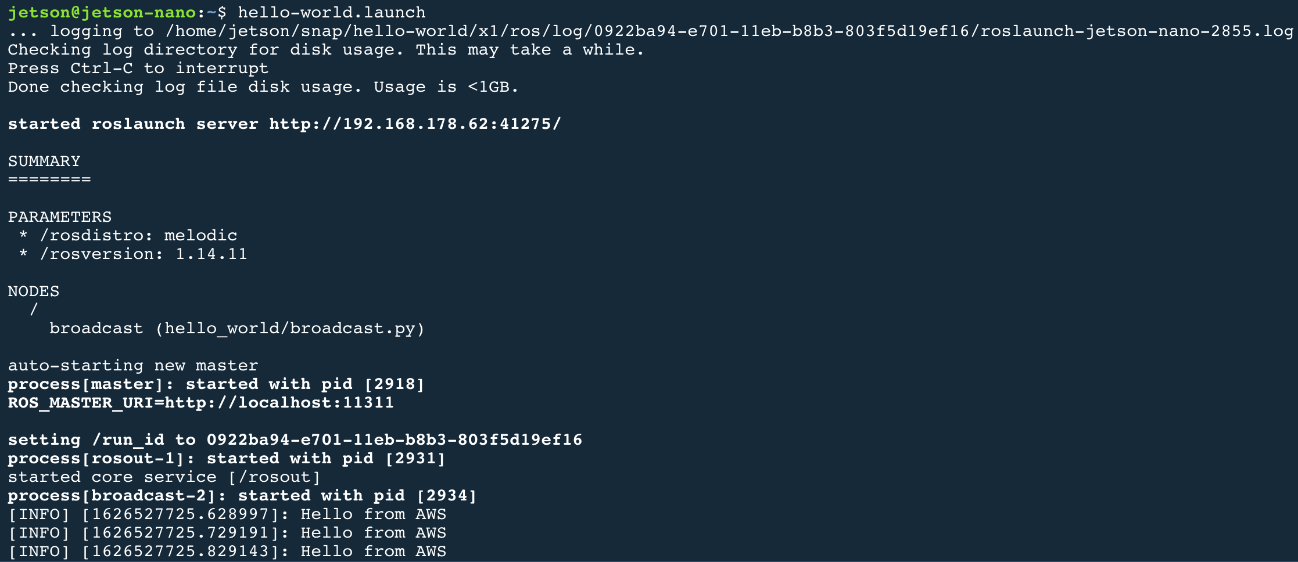Screen dimensions: 1298x562
Task: Click the Press Ctrl-C to interrupt line
Action: pos(138,68)
